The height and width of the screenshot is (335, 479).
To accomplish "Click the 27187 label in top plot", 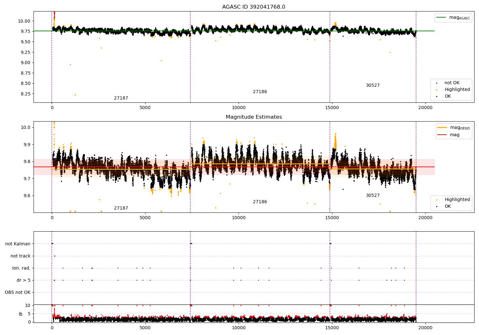I will (x=121, y=98).
